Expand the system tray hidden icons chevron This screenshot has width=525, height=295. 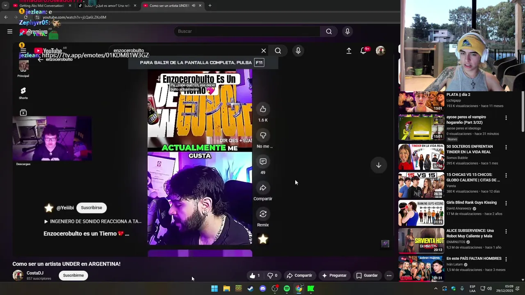pos(436,288)
